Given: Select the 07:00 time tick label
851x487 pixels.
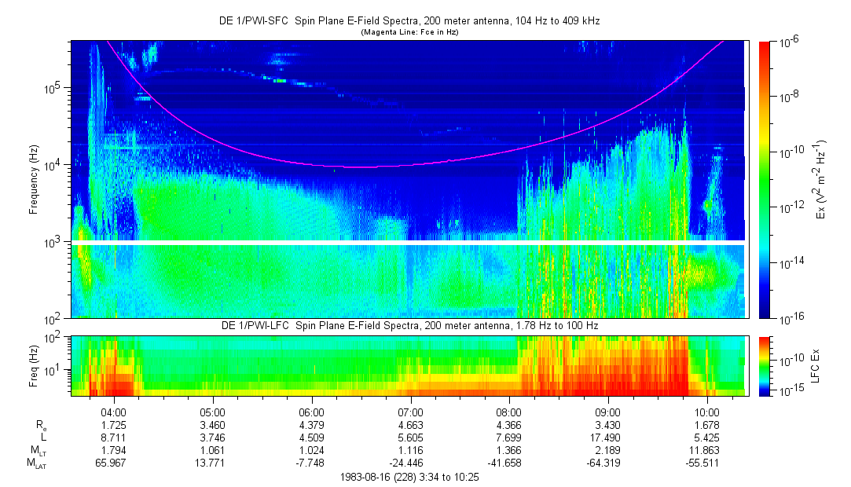Looking at the screenshot, I should point(411,412).
